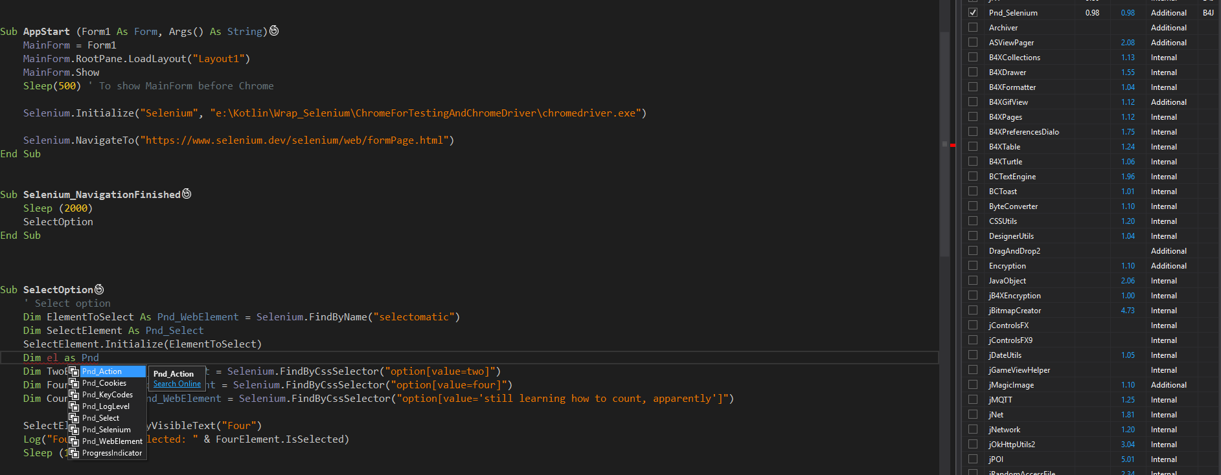Click the icon beside Selenium_NavigationFinished sub name
This screenshot has width=1221, height=475.
click(x=187, y=194)
